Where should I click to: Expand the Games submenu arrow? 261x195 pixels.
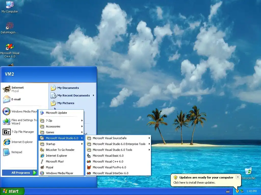pyautogui.click(x=82, y=132)
